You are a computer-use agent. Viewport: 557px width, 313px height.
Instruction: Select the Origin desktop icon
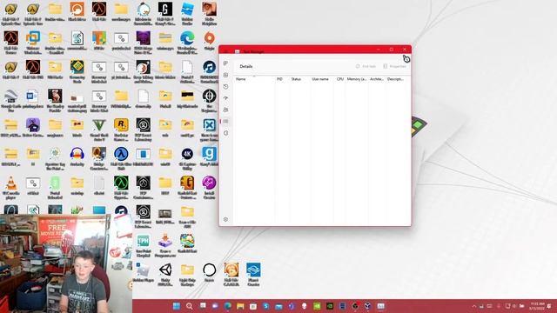point(209,41)
